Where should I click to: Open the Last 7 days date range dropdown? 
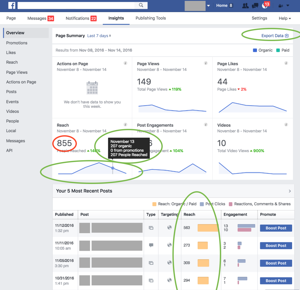(x=99, y=35)
